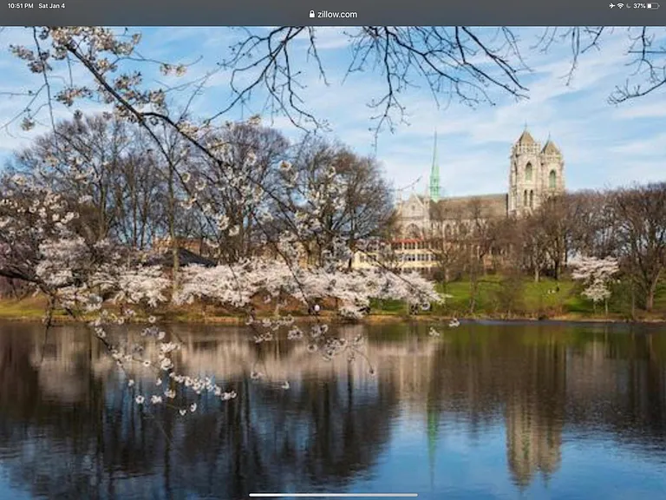Tap the Sat Jan 4 date
The width and height of the screenshot is (666, 500).
[x=52, y=6]
